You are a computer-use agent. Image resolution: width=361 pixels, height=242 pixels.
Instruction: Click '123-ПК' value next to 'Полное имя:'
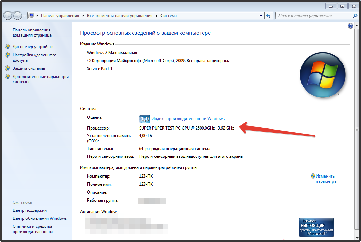point(146,184)
